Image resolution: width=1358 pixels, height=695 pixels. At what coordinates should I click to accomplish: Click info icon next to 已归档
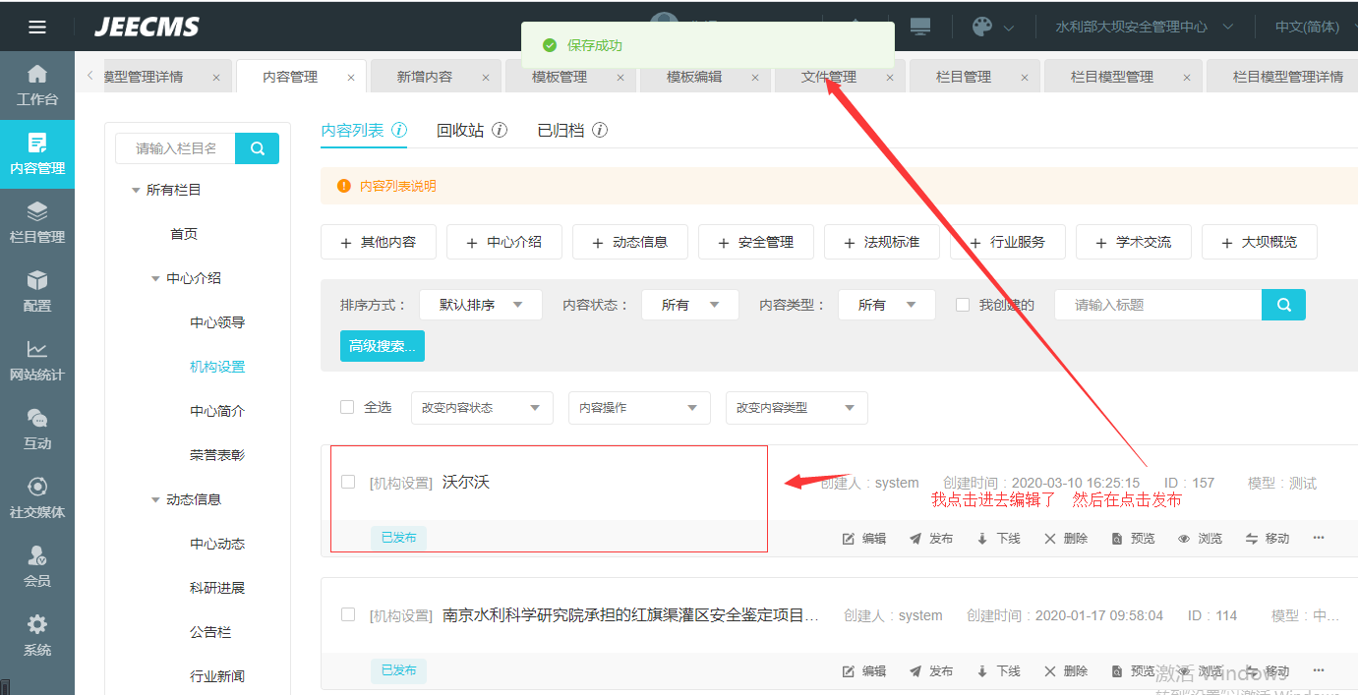600,130
